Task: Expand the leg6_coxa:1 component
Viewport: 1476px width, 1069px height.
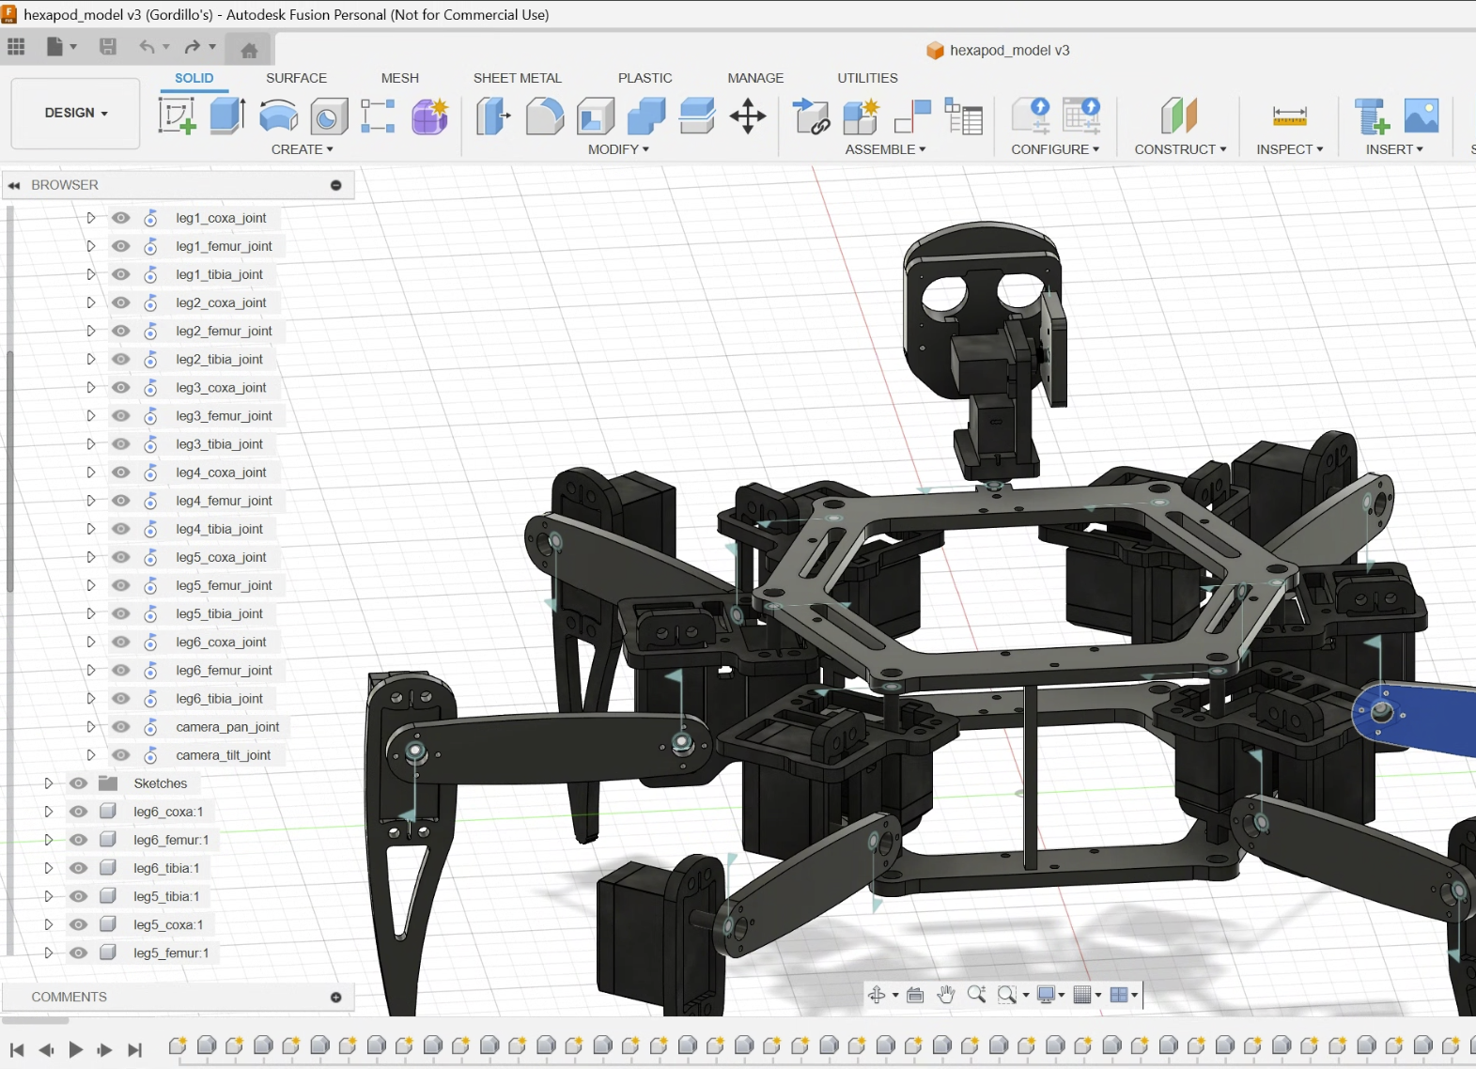Action: (49, 812)
